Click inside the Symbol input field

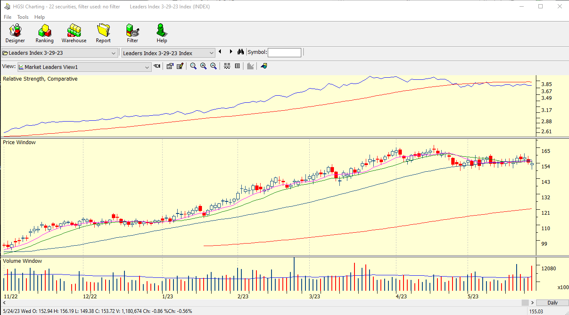pos(284,53)
